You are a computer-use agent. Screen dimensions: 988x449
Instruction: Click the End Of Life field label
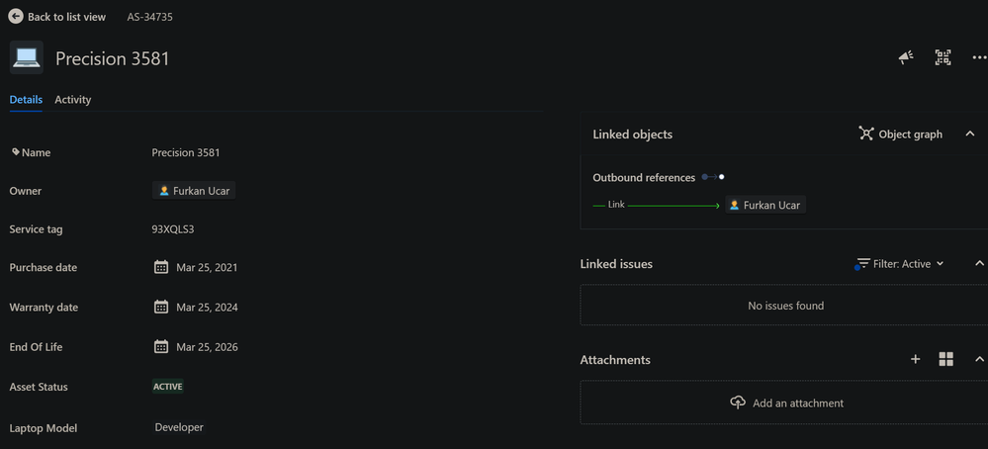pos(36,347)
